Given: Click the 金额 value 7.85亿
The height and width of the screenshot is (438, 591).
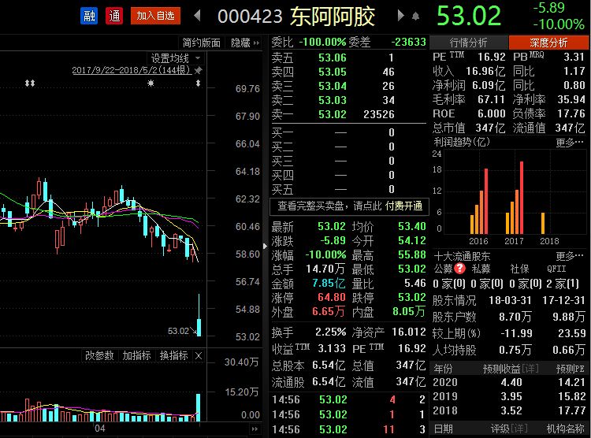Looking at the screenshot, I should point(329,283).
